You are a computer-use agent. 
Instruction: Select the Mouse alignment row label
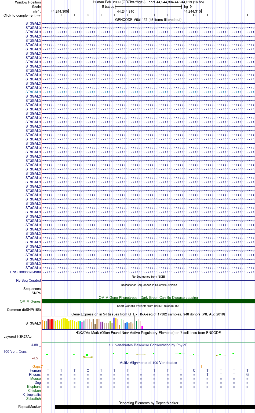36,378
